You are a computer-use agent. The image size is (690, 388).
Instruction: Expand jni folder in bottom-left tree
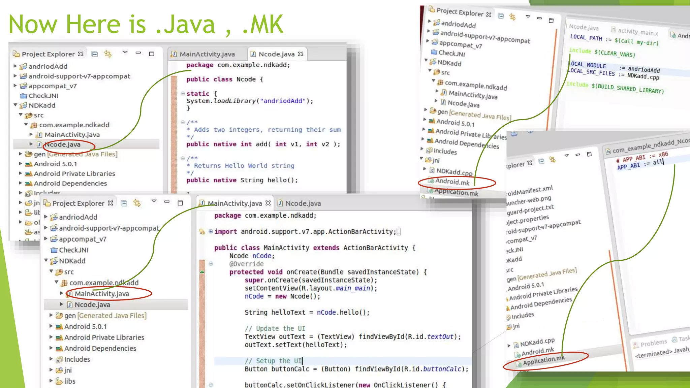click(51, 370)
